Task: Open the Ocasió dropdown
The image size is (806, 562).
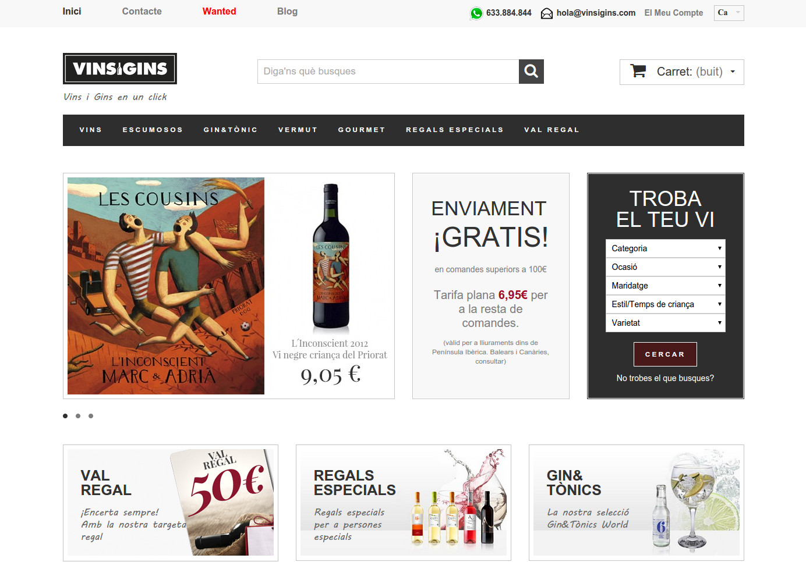Action: click(x=666, y=267)
